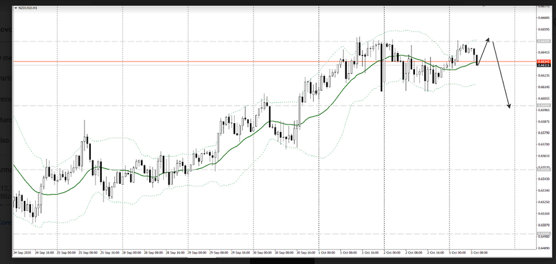The height and width of the screenshot is (264, 556).
Task: Click the NZDUSD,H1 chart title label
Action: [x=28, y=6]
